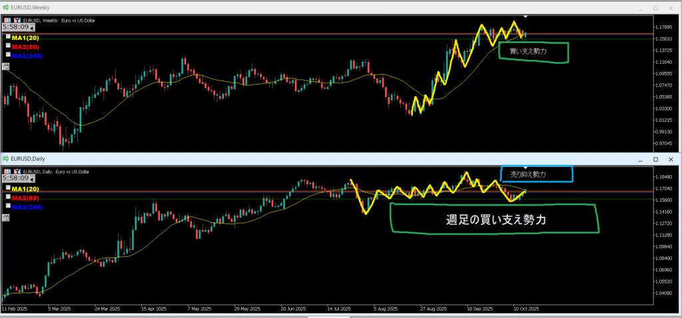Click the small gray button below MA3 in Daily chart
The image size is (682, 318).
pyautogui.click(x=7, y=218)
